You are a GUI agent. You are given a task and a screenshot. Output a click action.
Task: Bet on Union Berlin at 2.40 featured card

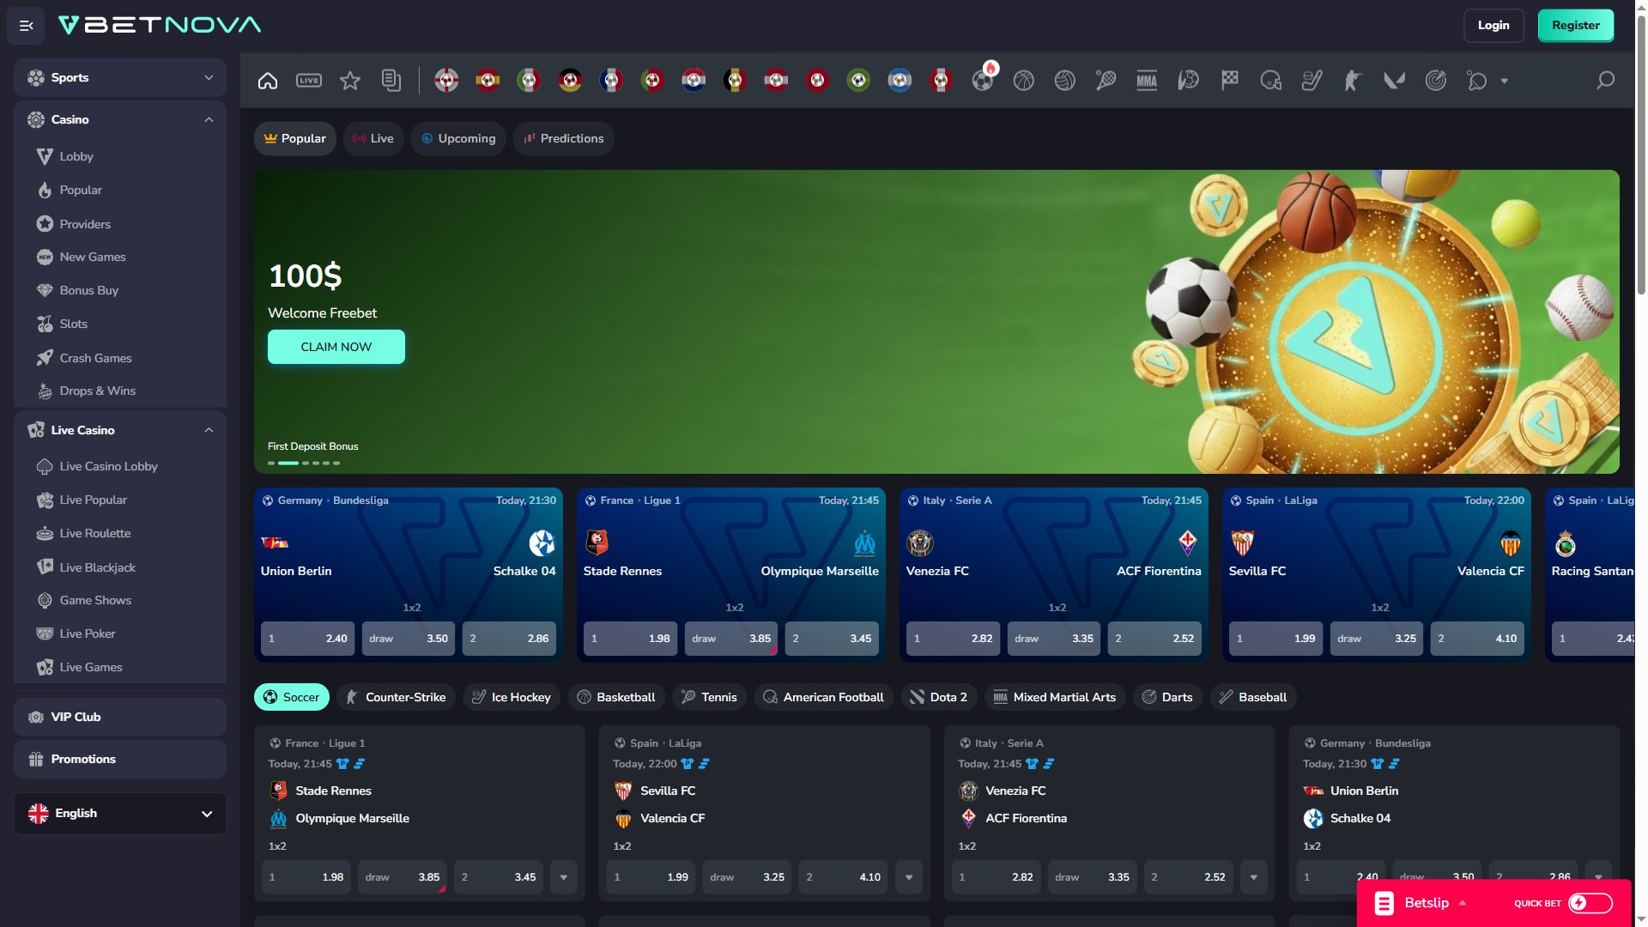tap(307, 639)
